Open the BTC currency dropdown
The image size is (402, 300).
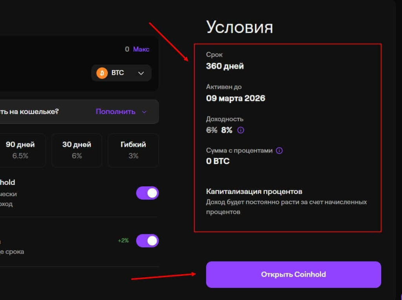(121, 73)
